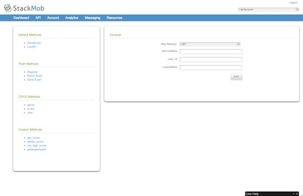Open the Dashboard menu item

(21, 18)
